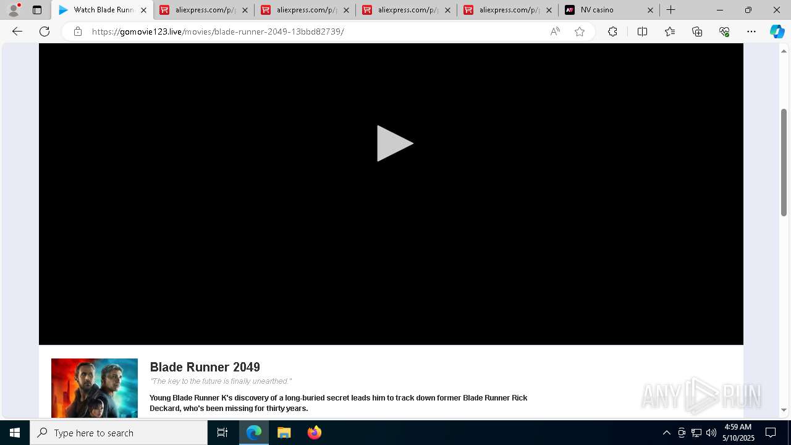Close the Watch Blade Runner tab
This screenshot has width=791, height=445.
(x=143, y=10)
